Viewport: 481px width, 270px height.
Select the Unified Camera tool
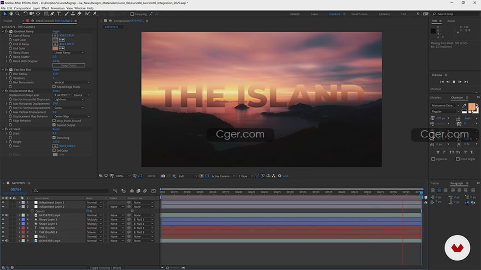(x=32, y=14)
